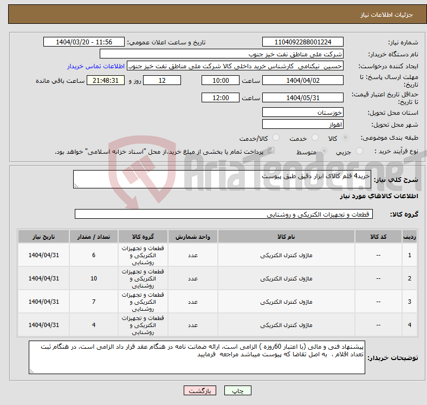Screen dimensions: 427x405
Task: Click the response deadline date 1404/04/02
Action: point(303,80)
